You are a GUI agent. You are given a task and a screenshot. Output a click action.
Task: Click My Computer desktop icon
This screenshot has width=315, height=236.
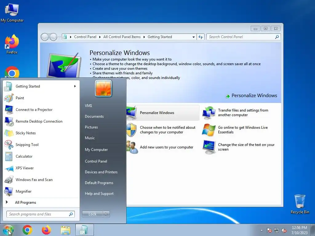coord(12,12)
